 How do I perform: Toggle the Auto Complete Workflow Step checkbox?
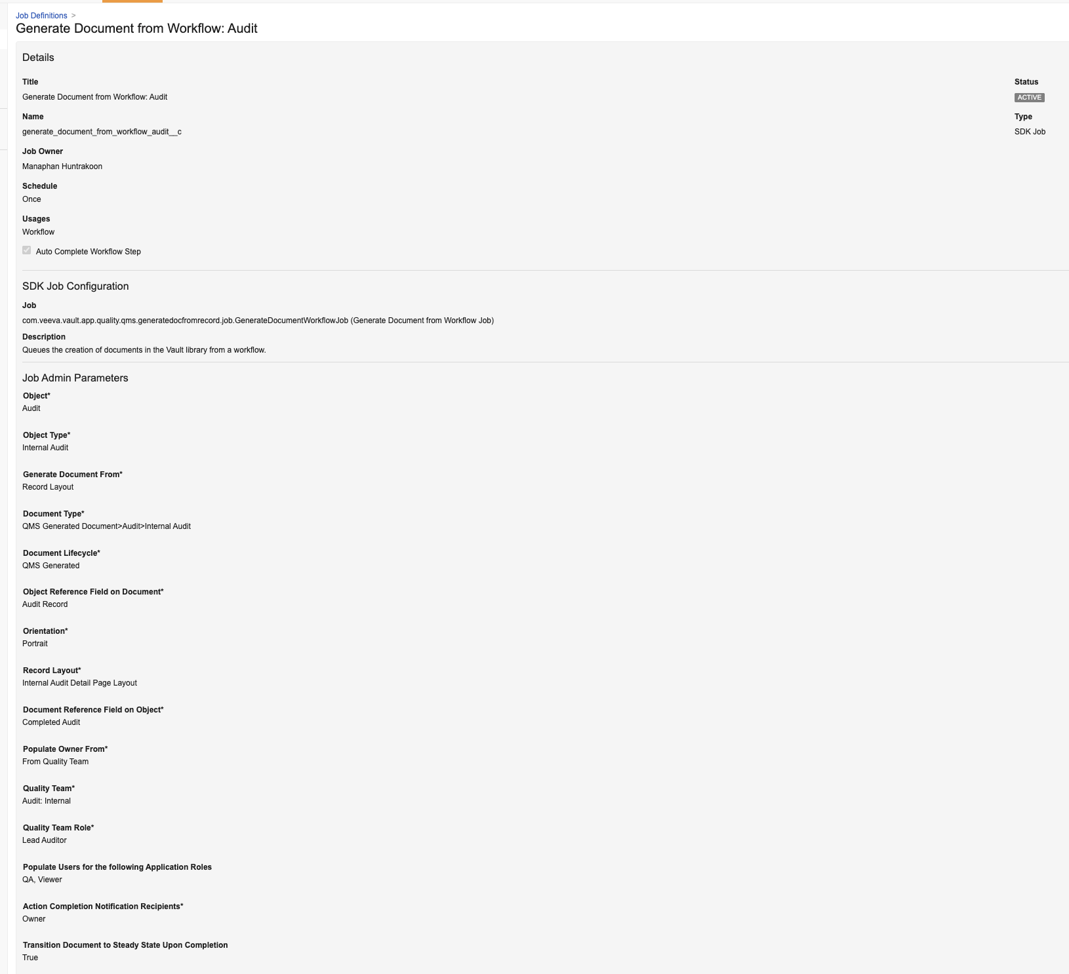coord(27,250)
